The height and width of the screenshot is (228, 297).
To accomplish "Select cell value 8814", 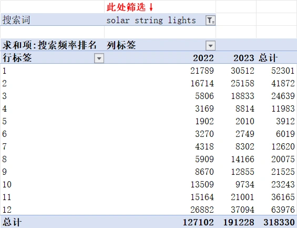I will (x=245, y=108).
